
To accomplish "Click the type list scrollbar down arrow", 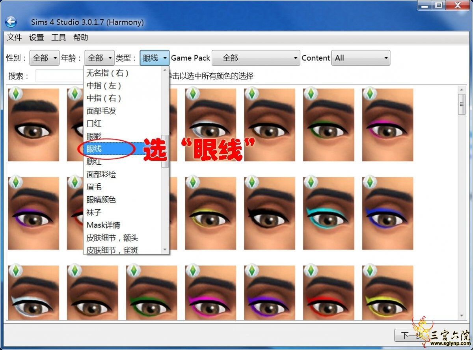I will coord(165,250).
